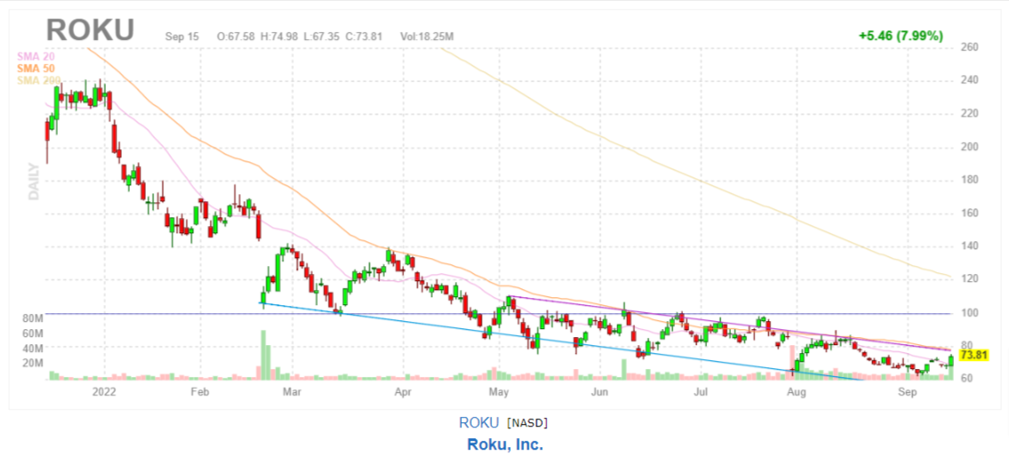The width and height of the screenshot is (1009, 455).
Task: Click the 200 price axis label
Action: click(970, 146)
